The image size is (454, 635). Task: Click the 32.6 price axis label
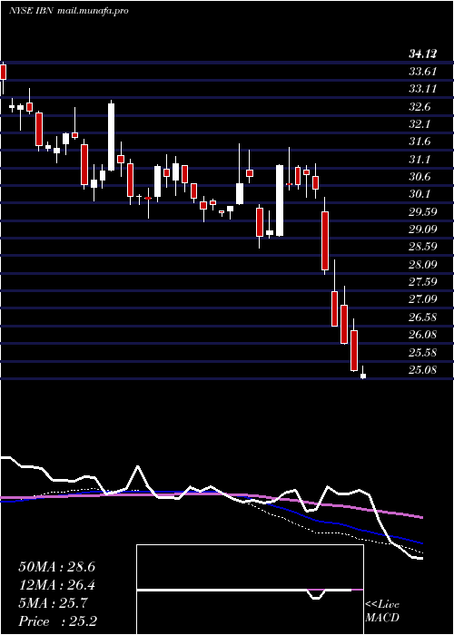coord(419,107)
